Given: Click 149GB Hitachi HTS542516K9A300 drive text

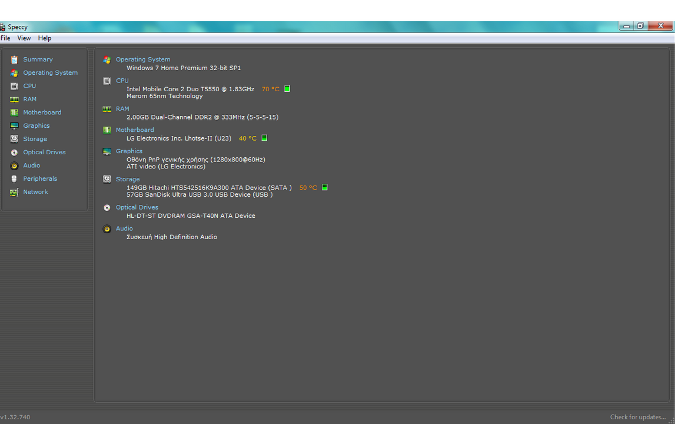Looking at the screenshot, I should coord(210,188).
